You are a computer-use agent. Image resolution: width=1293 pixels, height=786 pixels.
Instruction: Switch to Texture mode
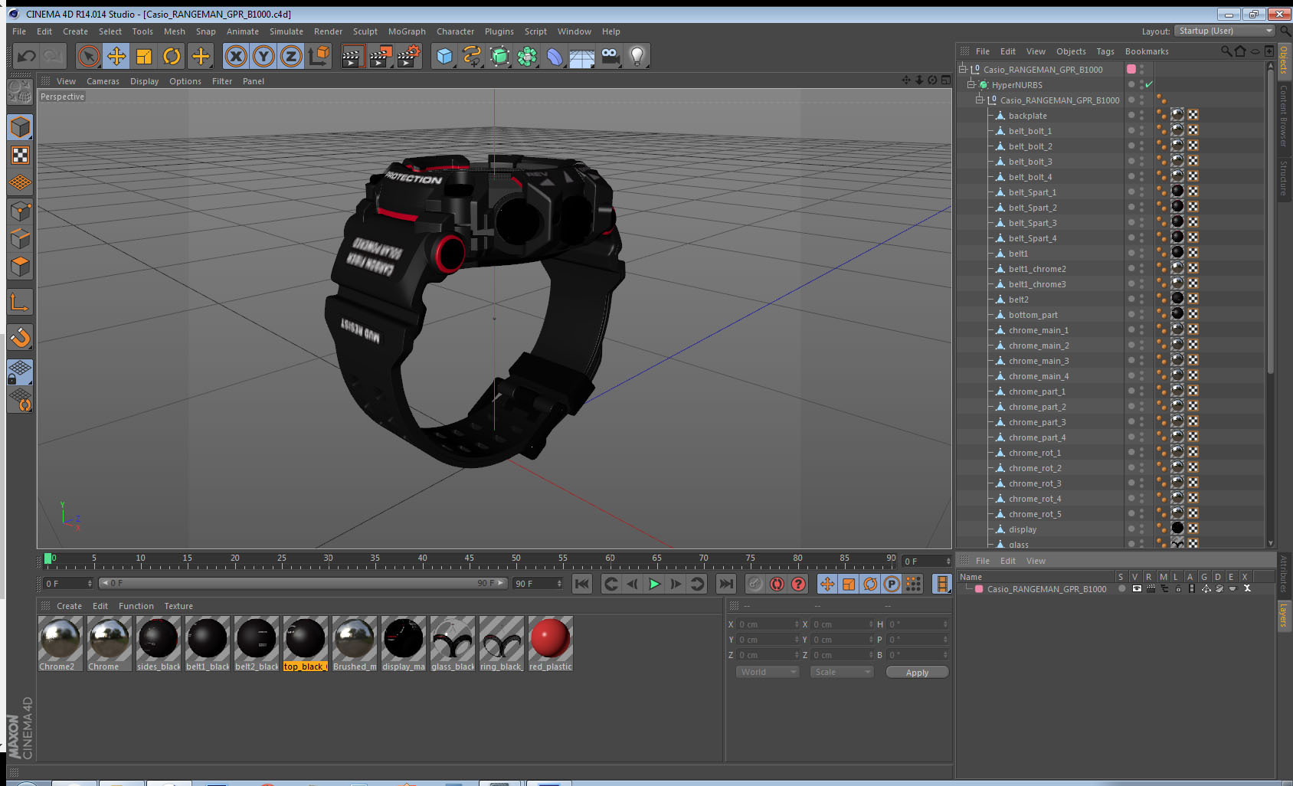coord(20,156)
